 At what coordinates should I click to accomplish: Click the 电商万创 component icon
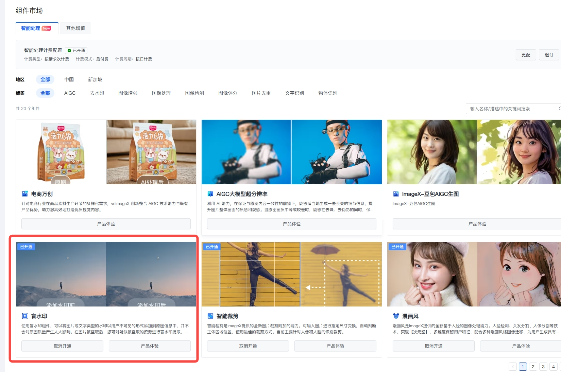[x=25, y=194]
